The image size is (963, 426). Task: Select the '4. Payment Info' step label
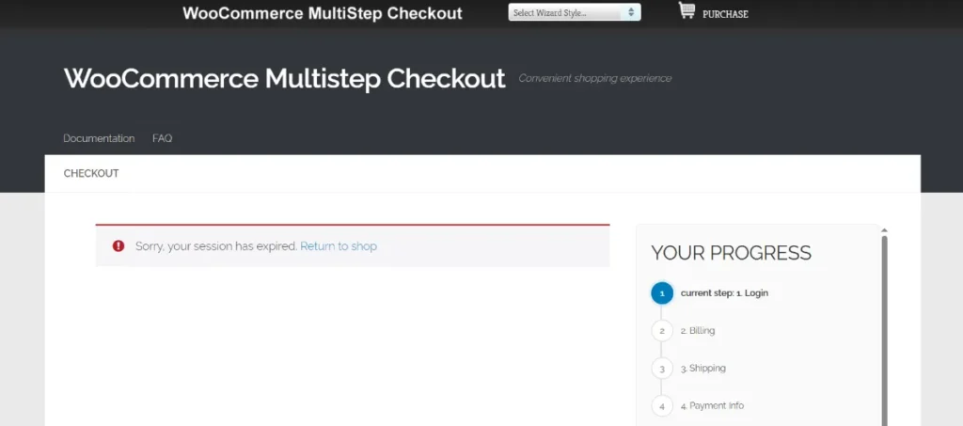click(712, 406)
